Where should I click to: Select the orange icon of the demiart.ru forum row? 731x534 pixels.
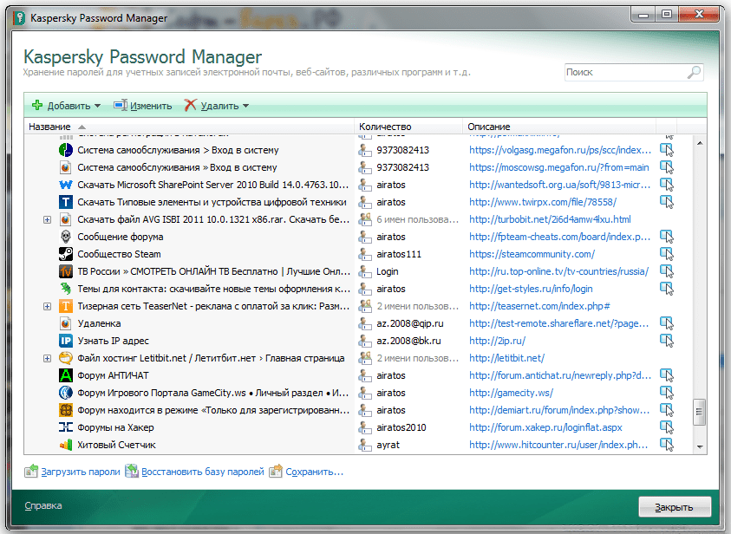66,410
